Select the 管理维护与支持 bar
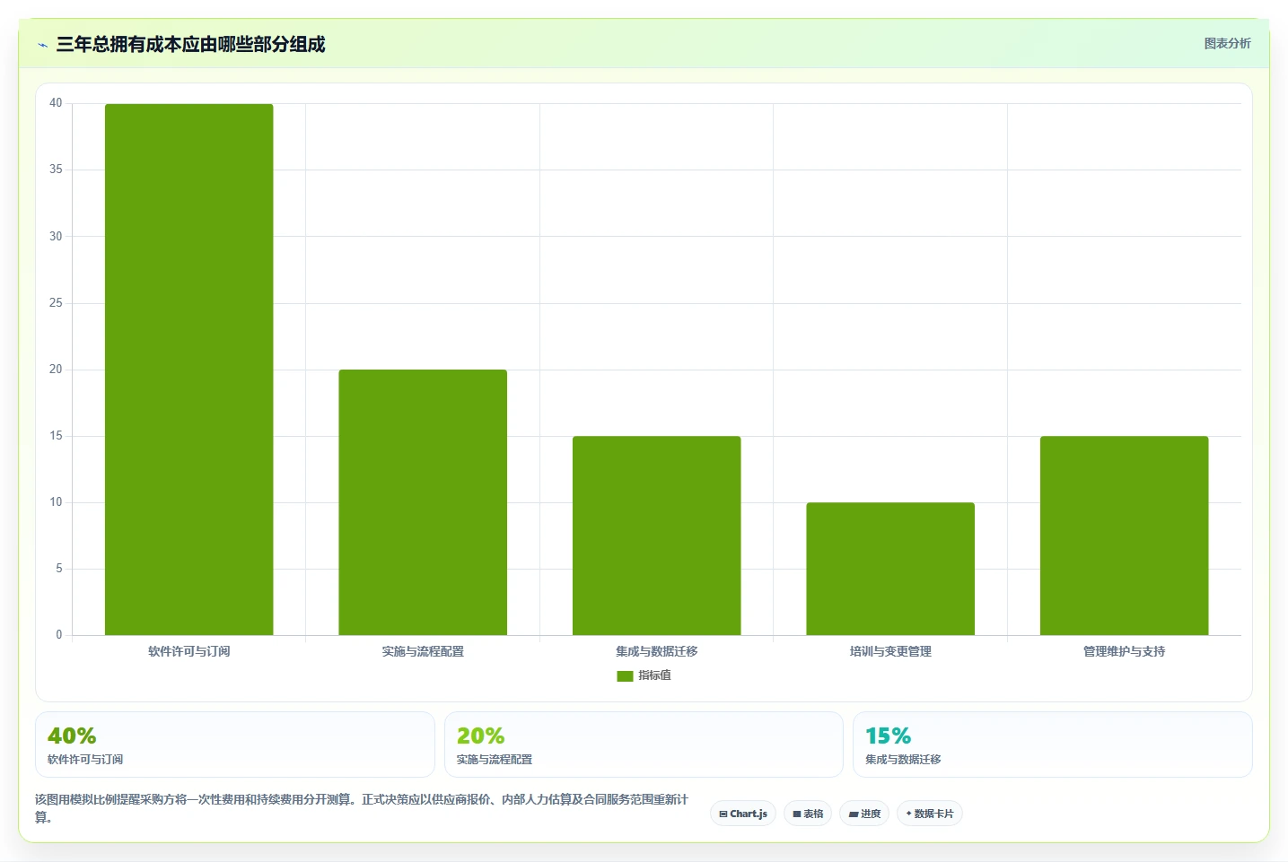The image size is (1288, 862). (1125, 535)
